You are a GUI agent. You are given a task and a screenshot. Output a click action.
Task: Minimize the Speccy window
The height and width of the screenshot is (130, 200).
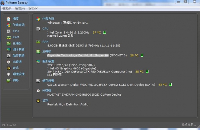click(x=179, y=2)
